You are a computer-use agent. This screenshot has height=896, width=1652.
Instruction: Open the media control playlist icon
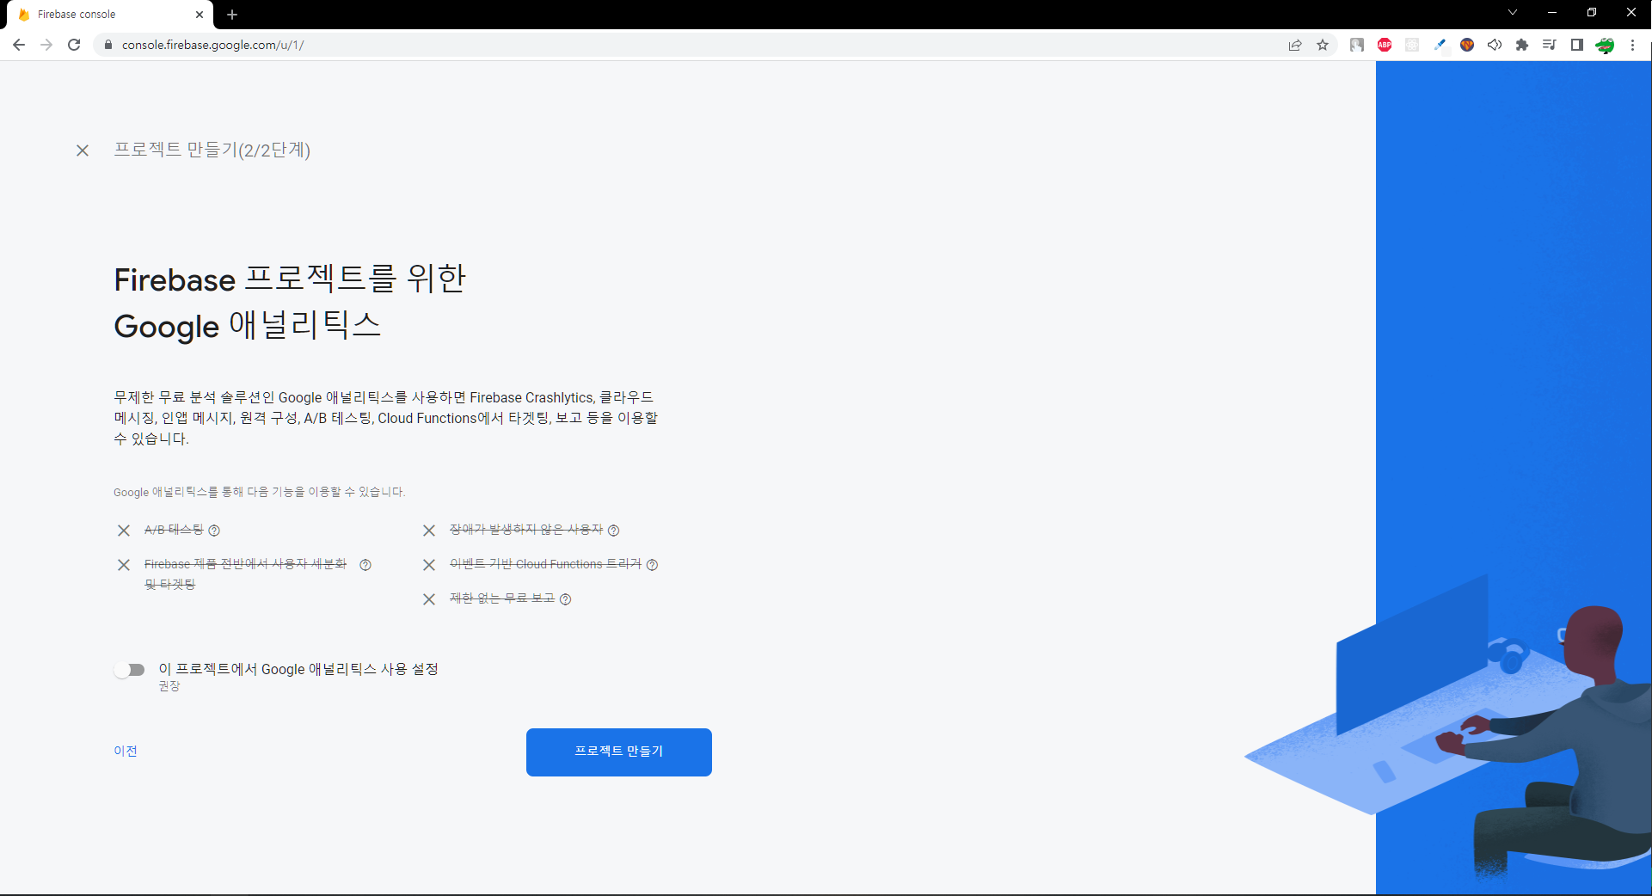click(1550, 45)
